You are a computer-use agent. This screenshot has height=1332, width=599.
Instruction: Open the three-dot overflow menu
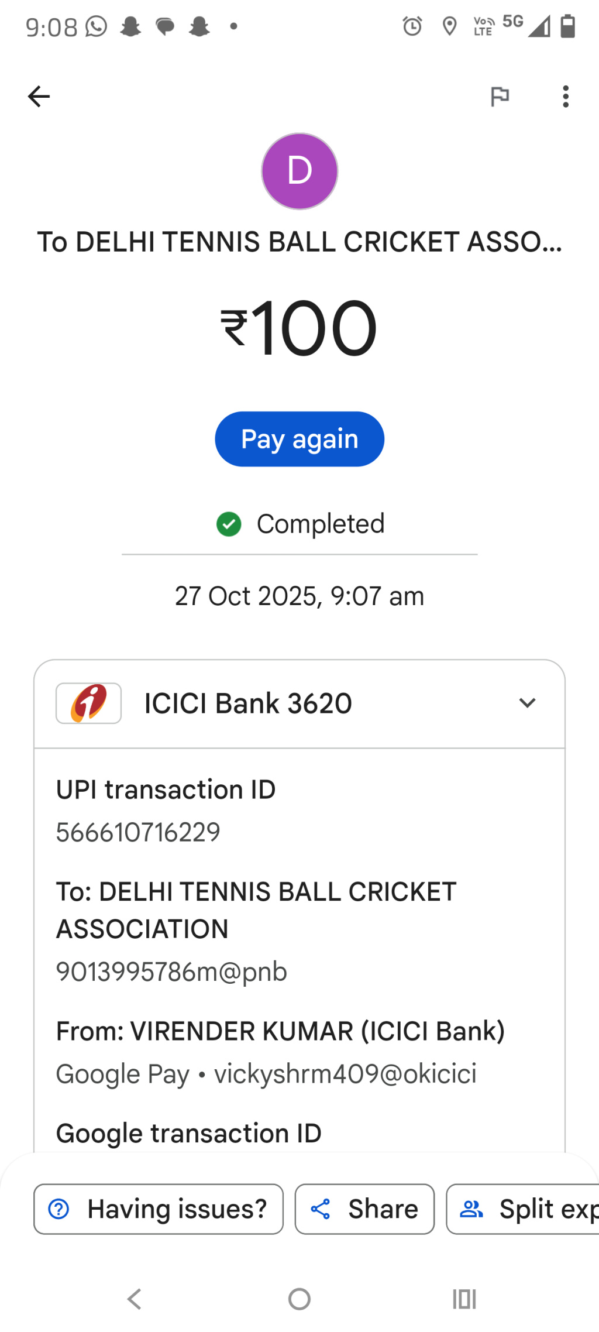pyautogui.click(x=565, y=97)
